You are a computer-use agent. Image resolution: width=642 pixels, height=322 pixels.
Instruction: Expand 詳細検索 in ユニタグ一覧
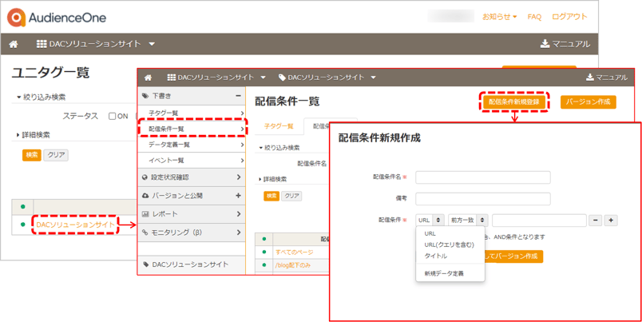click(x=34, y=135)
